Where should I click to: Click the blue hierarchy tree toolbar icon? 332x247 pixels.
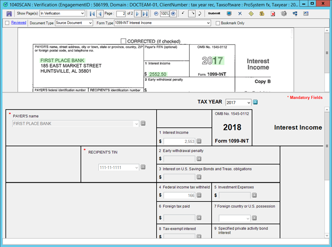[295, 14]
